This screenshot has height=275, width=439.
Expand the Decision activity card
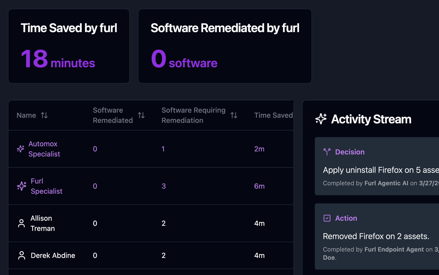tap(377, 166)
